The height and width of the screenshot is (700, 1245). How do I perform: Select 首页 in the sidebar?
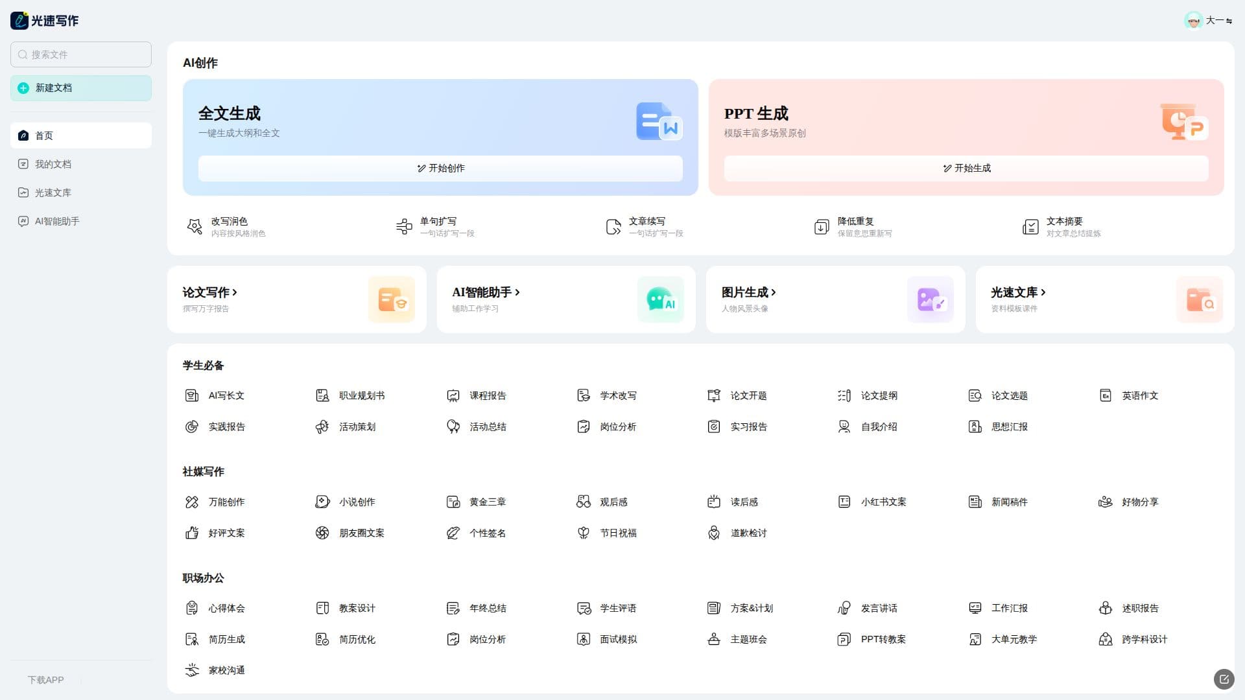pos(81,135)
